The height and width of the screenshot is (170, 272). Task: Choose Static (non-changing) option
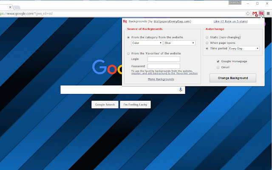click(207, 37)
